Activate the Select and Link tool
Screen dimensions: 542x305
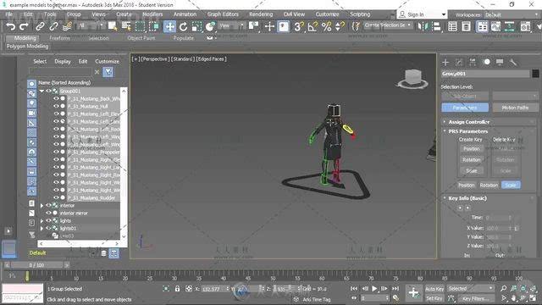pos(40,26)
